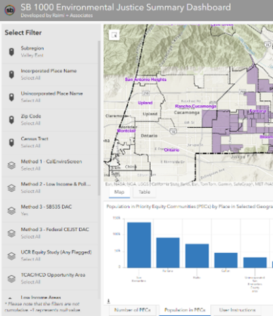Click the sb dashboard logo icon
The width and height of the screenshot is (273, 316).
(10, 10)
